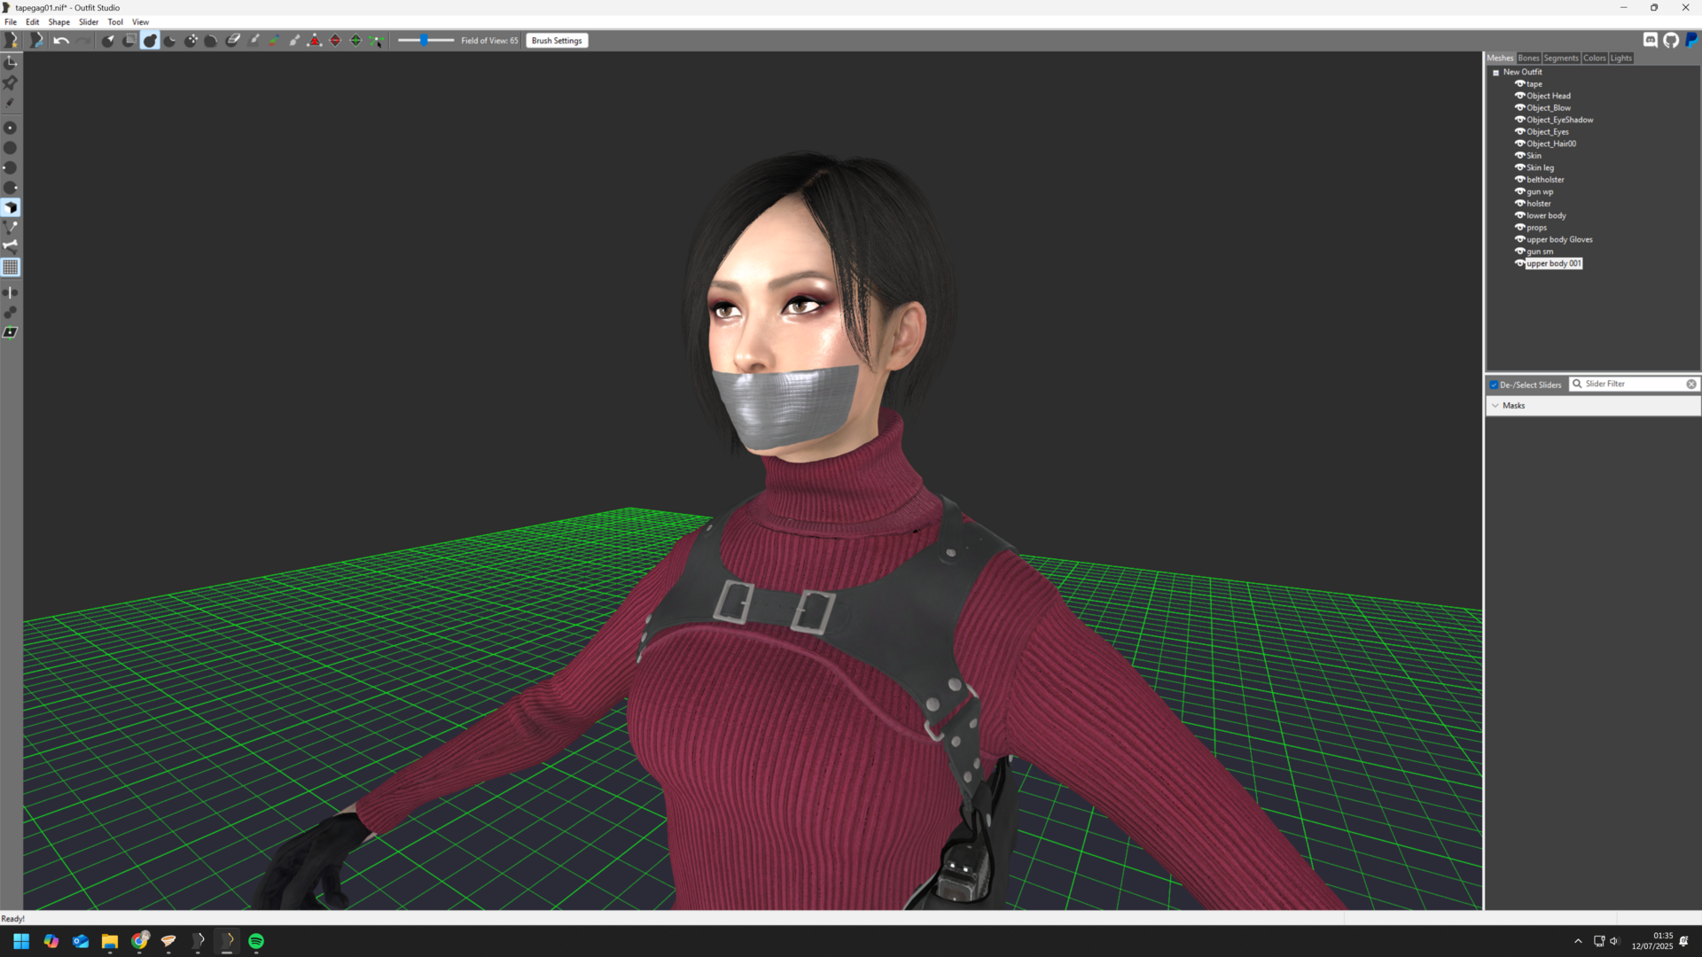Toggle the floor plane icon with green arrows
Screen dimensions: 1702x957
pyautogui.click(x=11, y=333)
